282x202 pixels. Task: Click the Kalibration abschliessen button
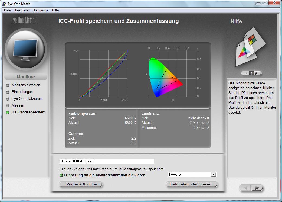191,184
